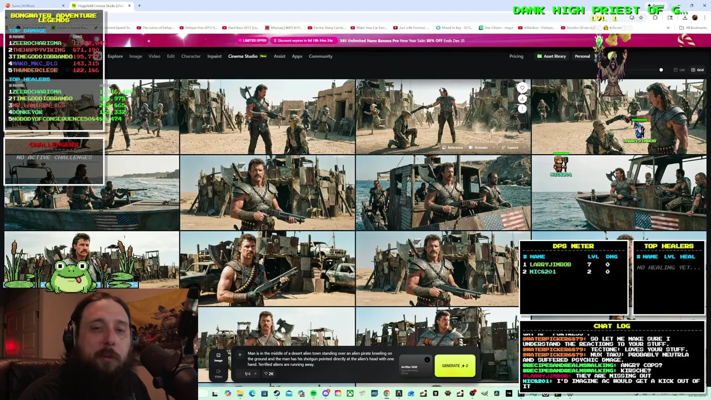The image size is (711, 400).
Task: Select the Image mode icon in prompt panel
Action: (x=218, y=357)
